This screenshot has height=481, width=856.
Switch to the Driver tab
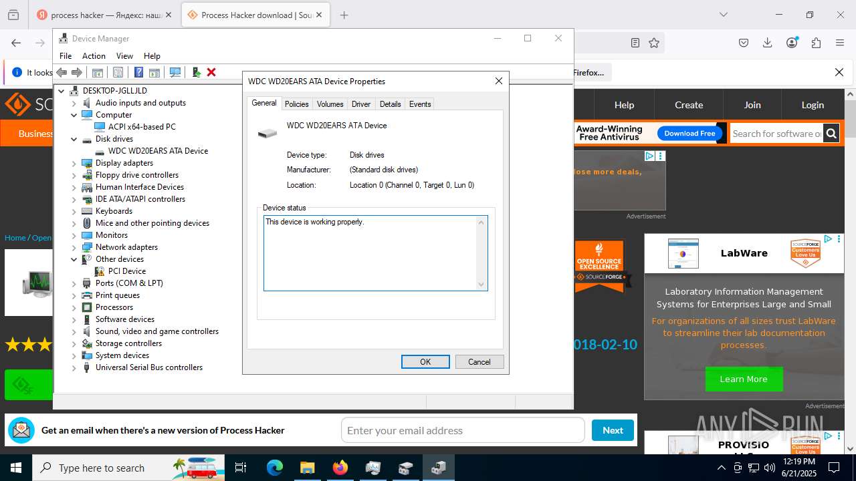click(x=361, y=104)
